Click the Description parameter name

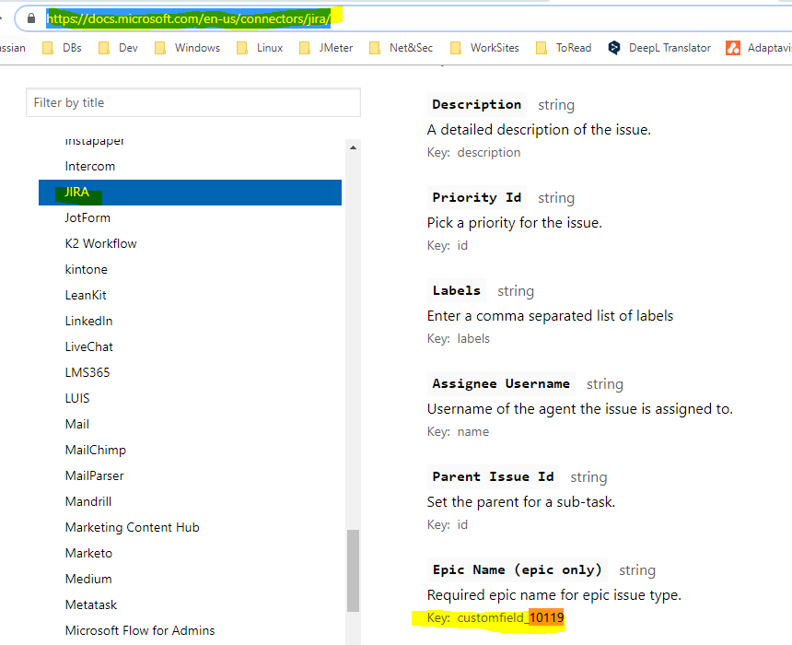click(x=476, y=105)
